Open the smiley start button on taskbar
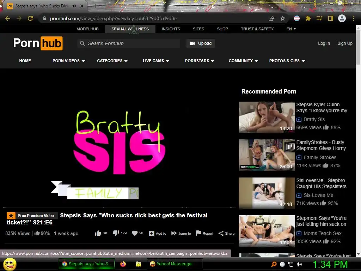Image resolution: width=361 pixels, height=271 pixels. pos(10,264)
